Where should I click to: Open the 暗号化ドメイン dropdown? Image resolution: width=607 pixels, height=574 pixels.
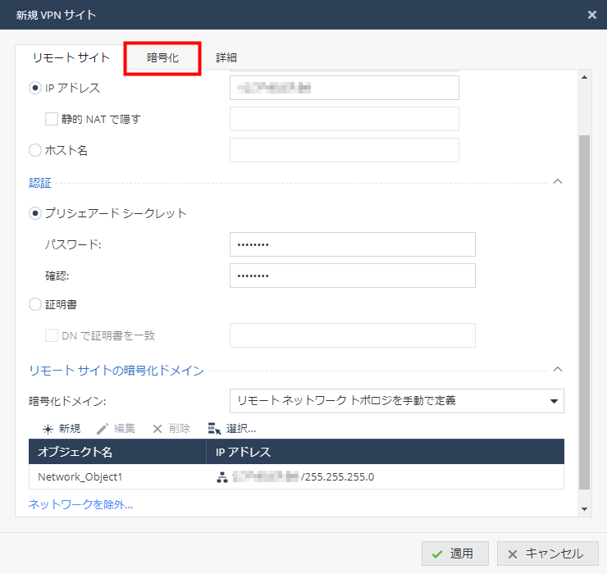coord(397,401)
